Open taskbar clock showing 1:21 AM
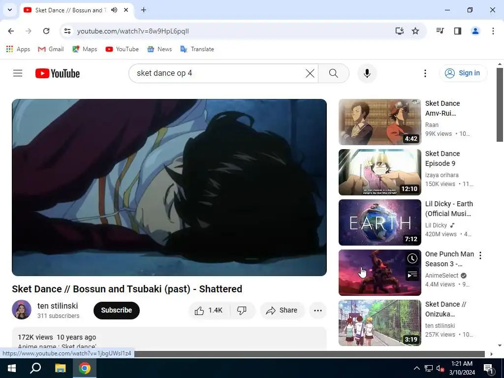Screen dimensions: 504x378 (462, 368)
